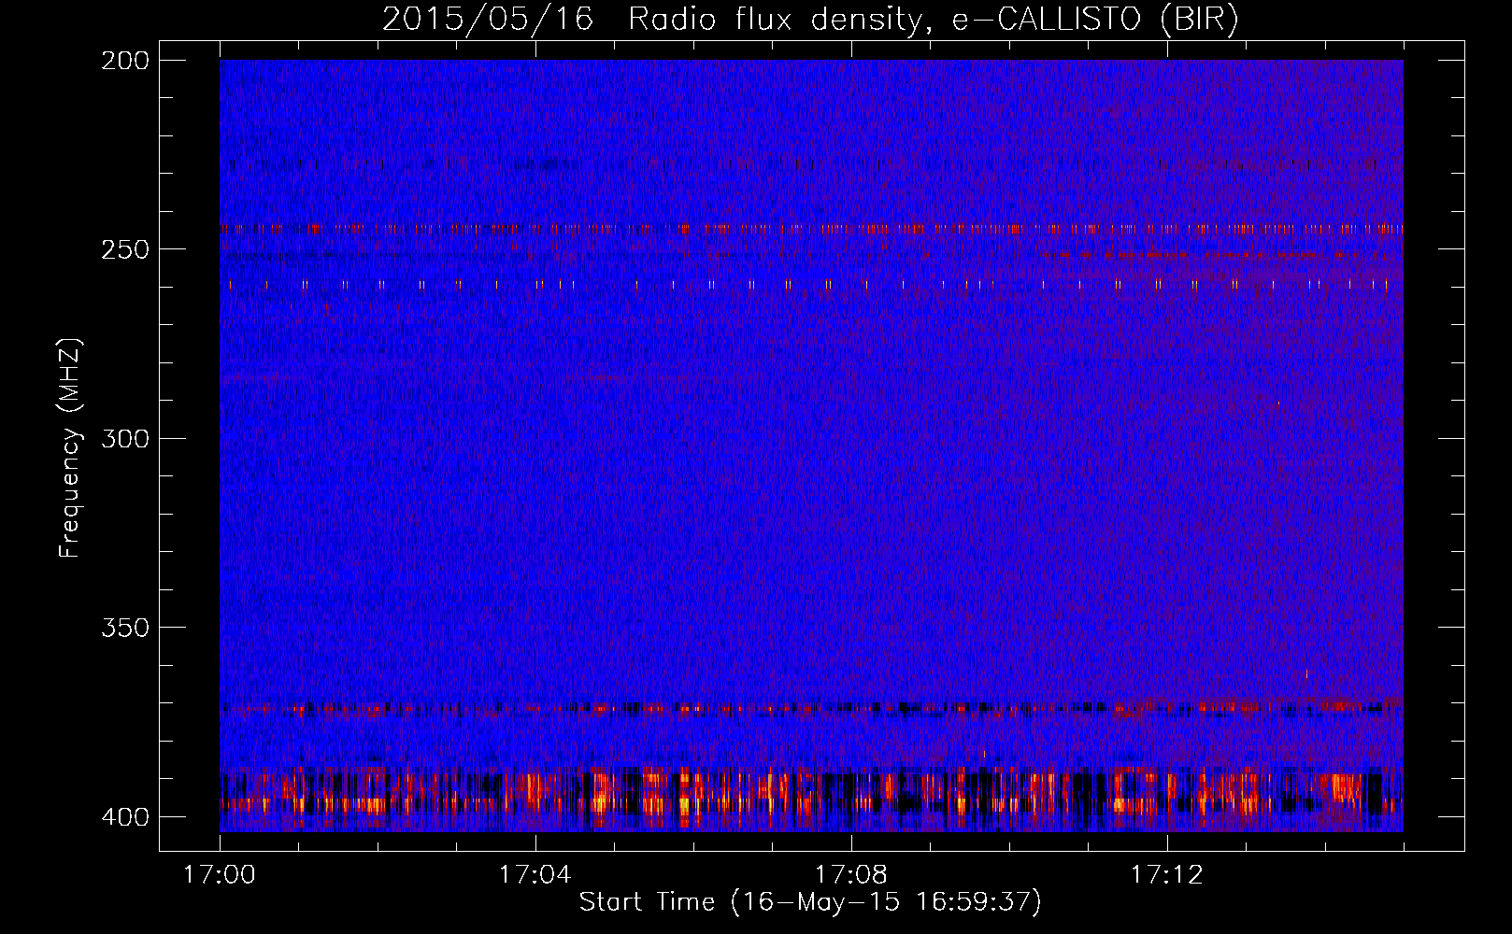Click the '17:04' time tick label
This screenshot has width=1512, height=934.
tap(535, 875)
